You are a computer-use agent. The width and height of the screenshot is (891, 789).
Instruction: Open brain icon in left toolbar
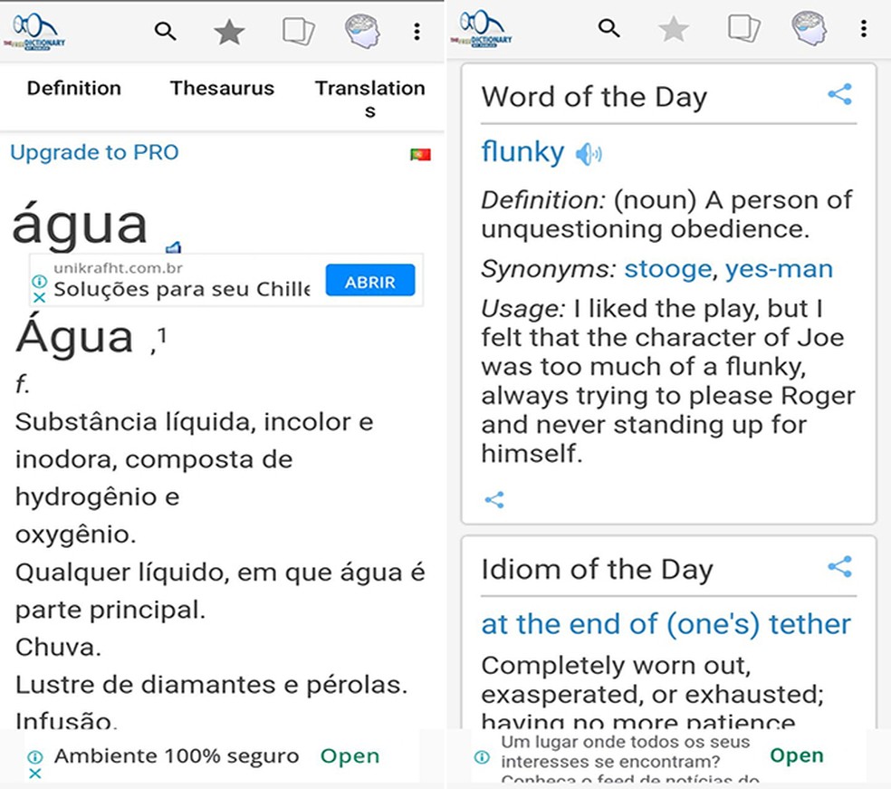[x=362, y=32]
